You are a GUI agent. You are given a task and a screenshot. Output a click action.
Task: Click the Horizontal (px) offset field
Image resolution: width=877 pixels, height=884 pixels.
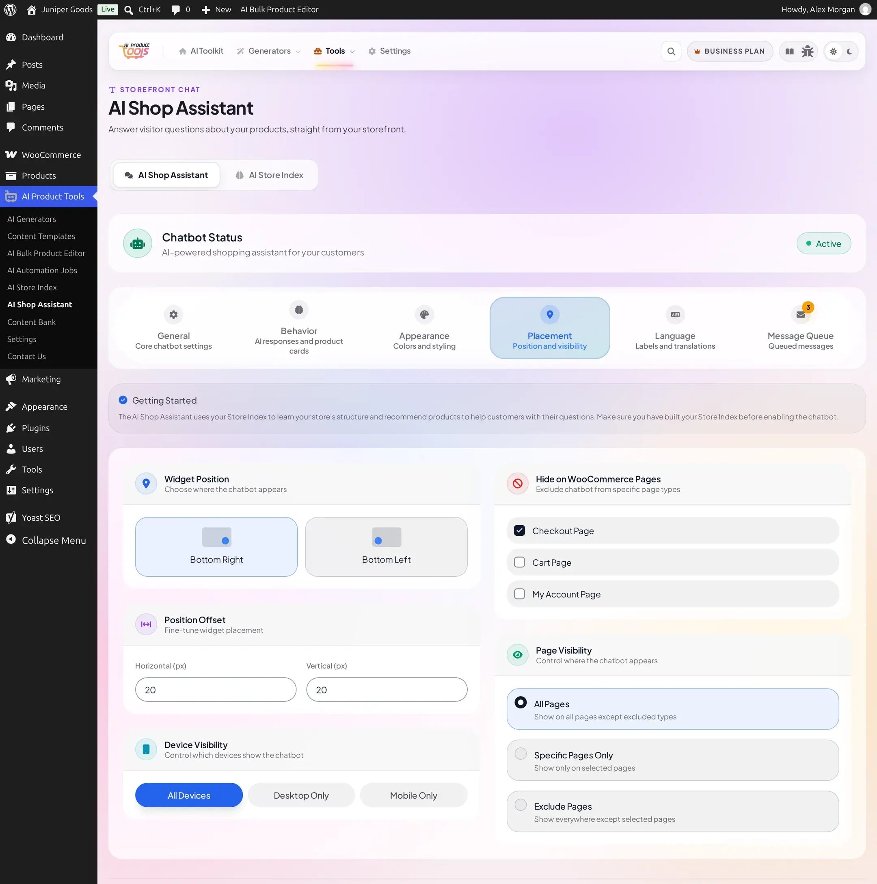tap(216, 690)
